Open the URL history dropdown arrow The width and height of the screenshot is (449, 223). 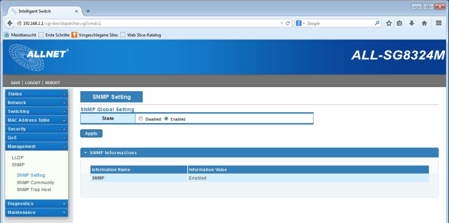[282, 23]
